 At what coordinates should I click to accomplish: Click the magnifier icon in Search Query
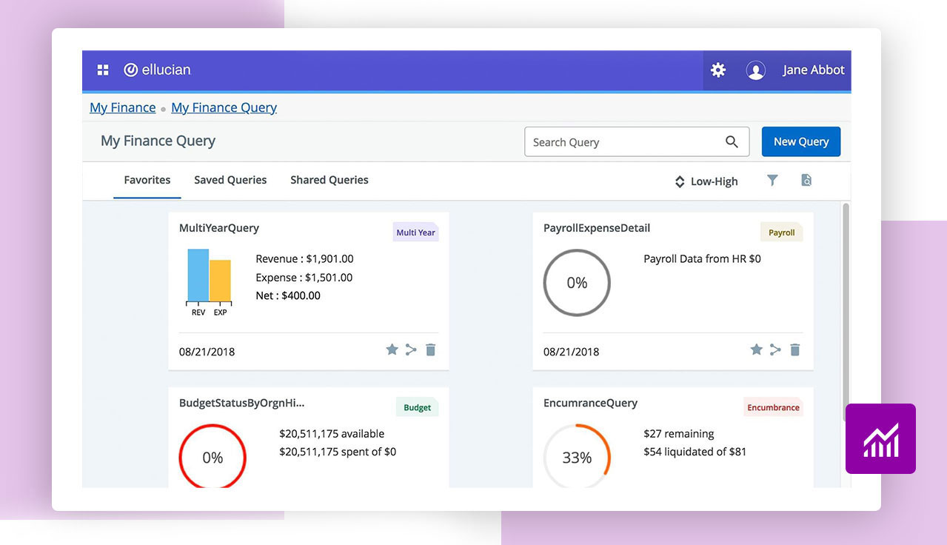pyautogui.click(x=732, y=142)
